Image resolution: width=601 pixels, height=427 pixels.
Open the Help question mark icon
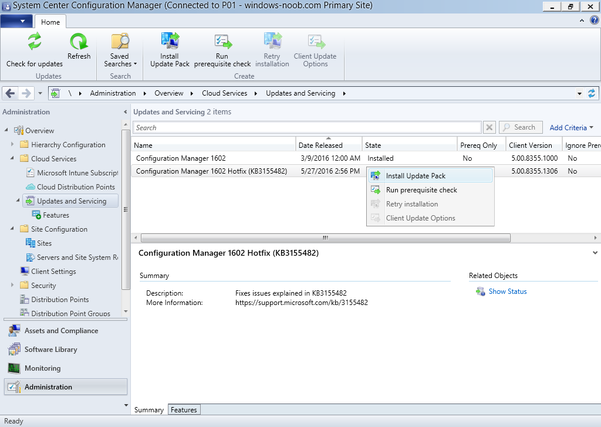(x=594, y=21)
